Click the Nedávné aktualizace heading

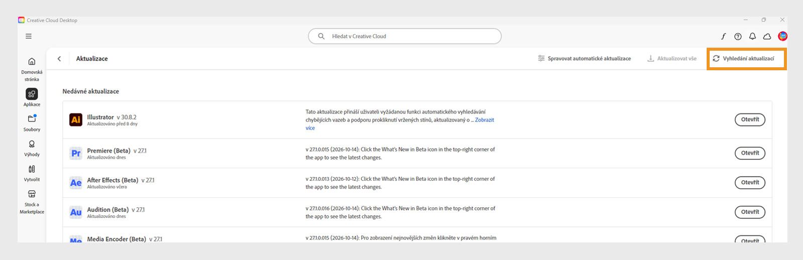(91, 91)
